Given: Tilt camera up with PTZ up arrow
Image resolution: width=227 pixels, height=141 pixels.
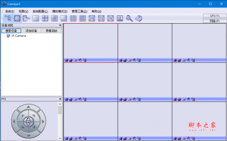Looking at the screenshot, I should click(x=28, y=107).
